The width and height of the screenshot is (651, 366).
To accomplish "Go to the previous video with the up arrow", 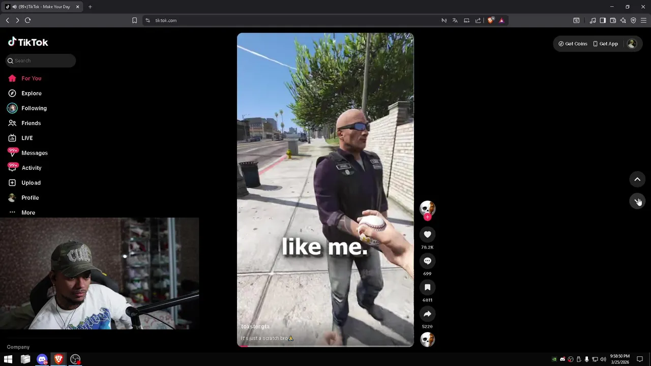I will pos(637,179).
